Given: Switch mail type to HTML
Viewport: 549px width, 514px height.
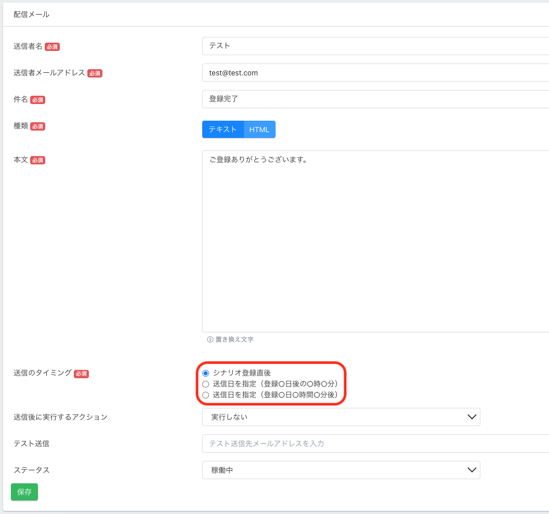Looking at the screenshot, I should point(259,130).
